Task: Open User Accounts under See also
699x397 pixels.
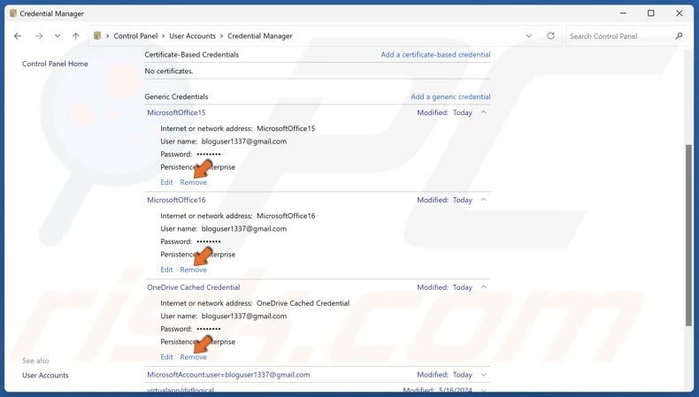Action: tap(45, 375)
